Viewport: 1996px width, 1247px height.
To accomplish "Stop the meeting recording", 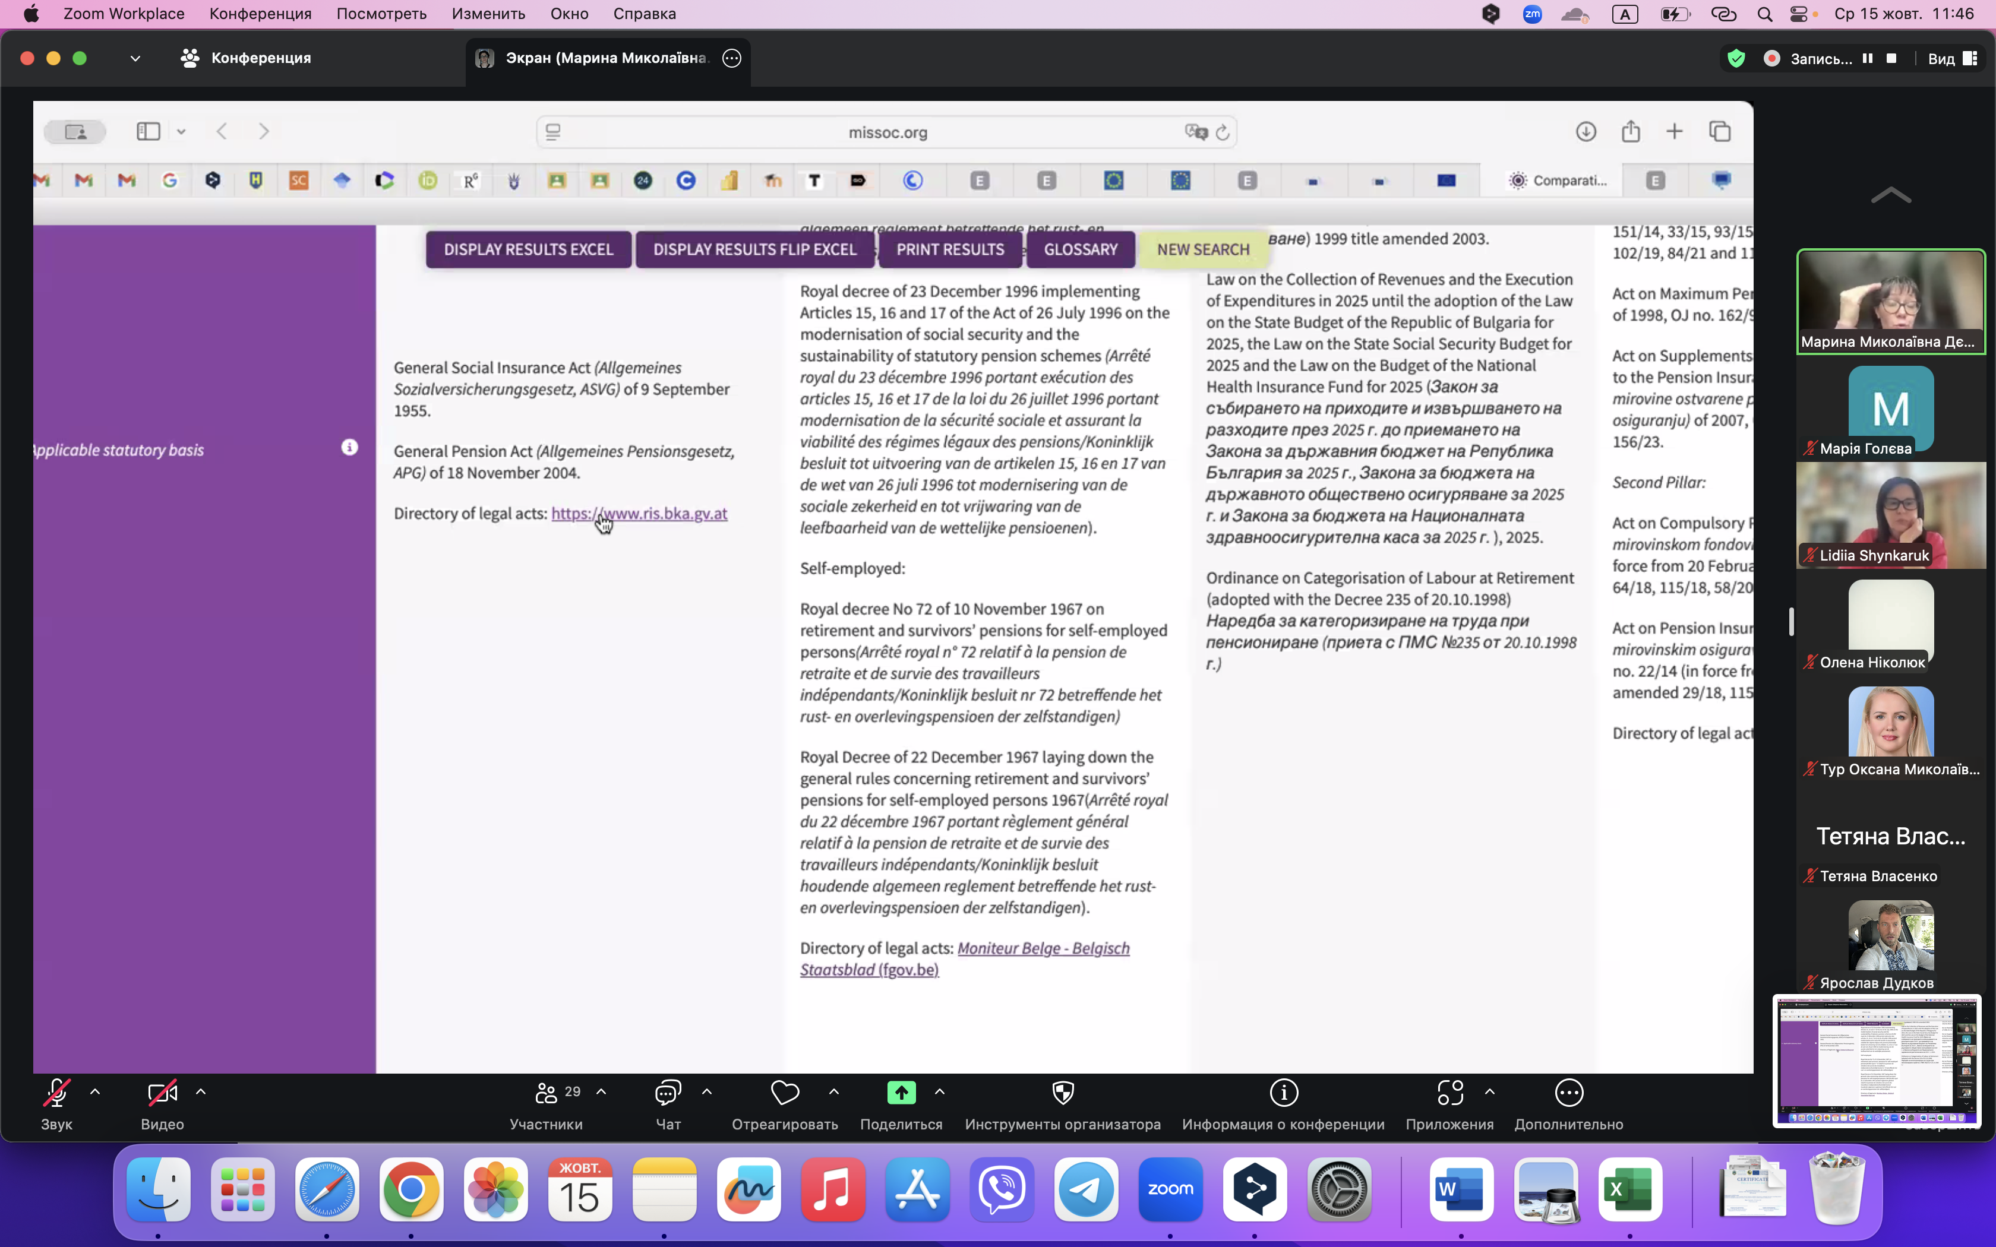I will [1891, 59].
